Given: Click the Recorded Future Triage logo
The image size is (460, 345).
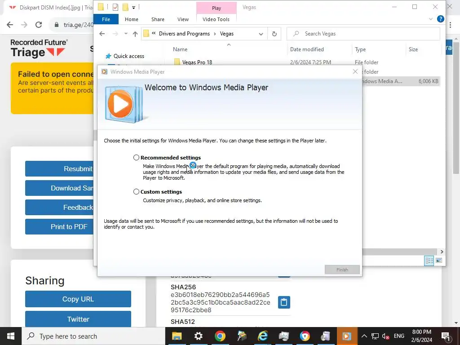Looking at the screenshot, I should click(39, 48).
